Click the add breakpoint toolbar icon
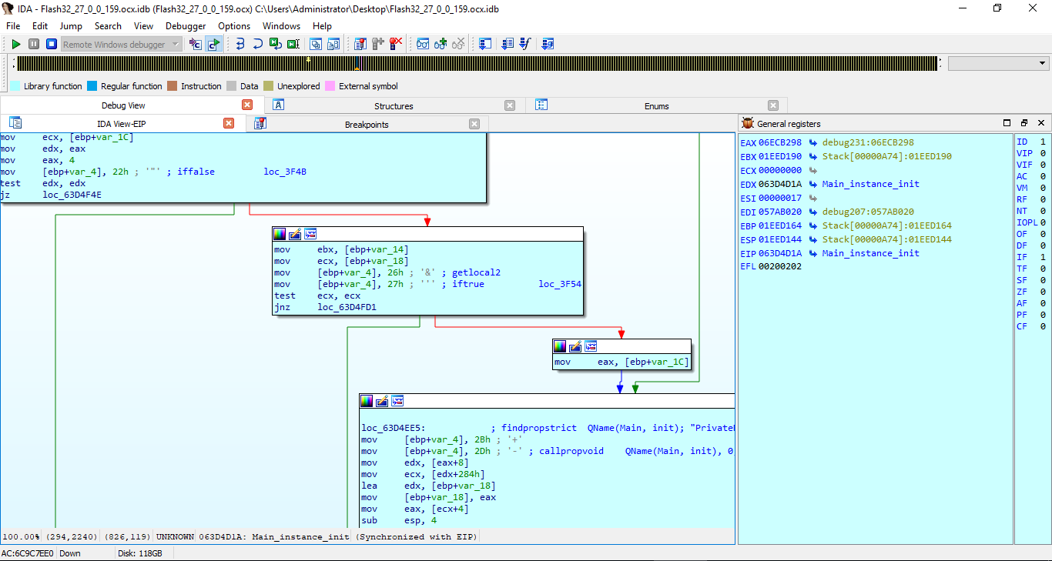 pos(377,44)
